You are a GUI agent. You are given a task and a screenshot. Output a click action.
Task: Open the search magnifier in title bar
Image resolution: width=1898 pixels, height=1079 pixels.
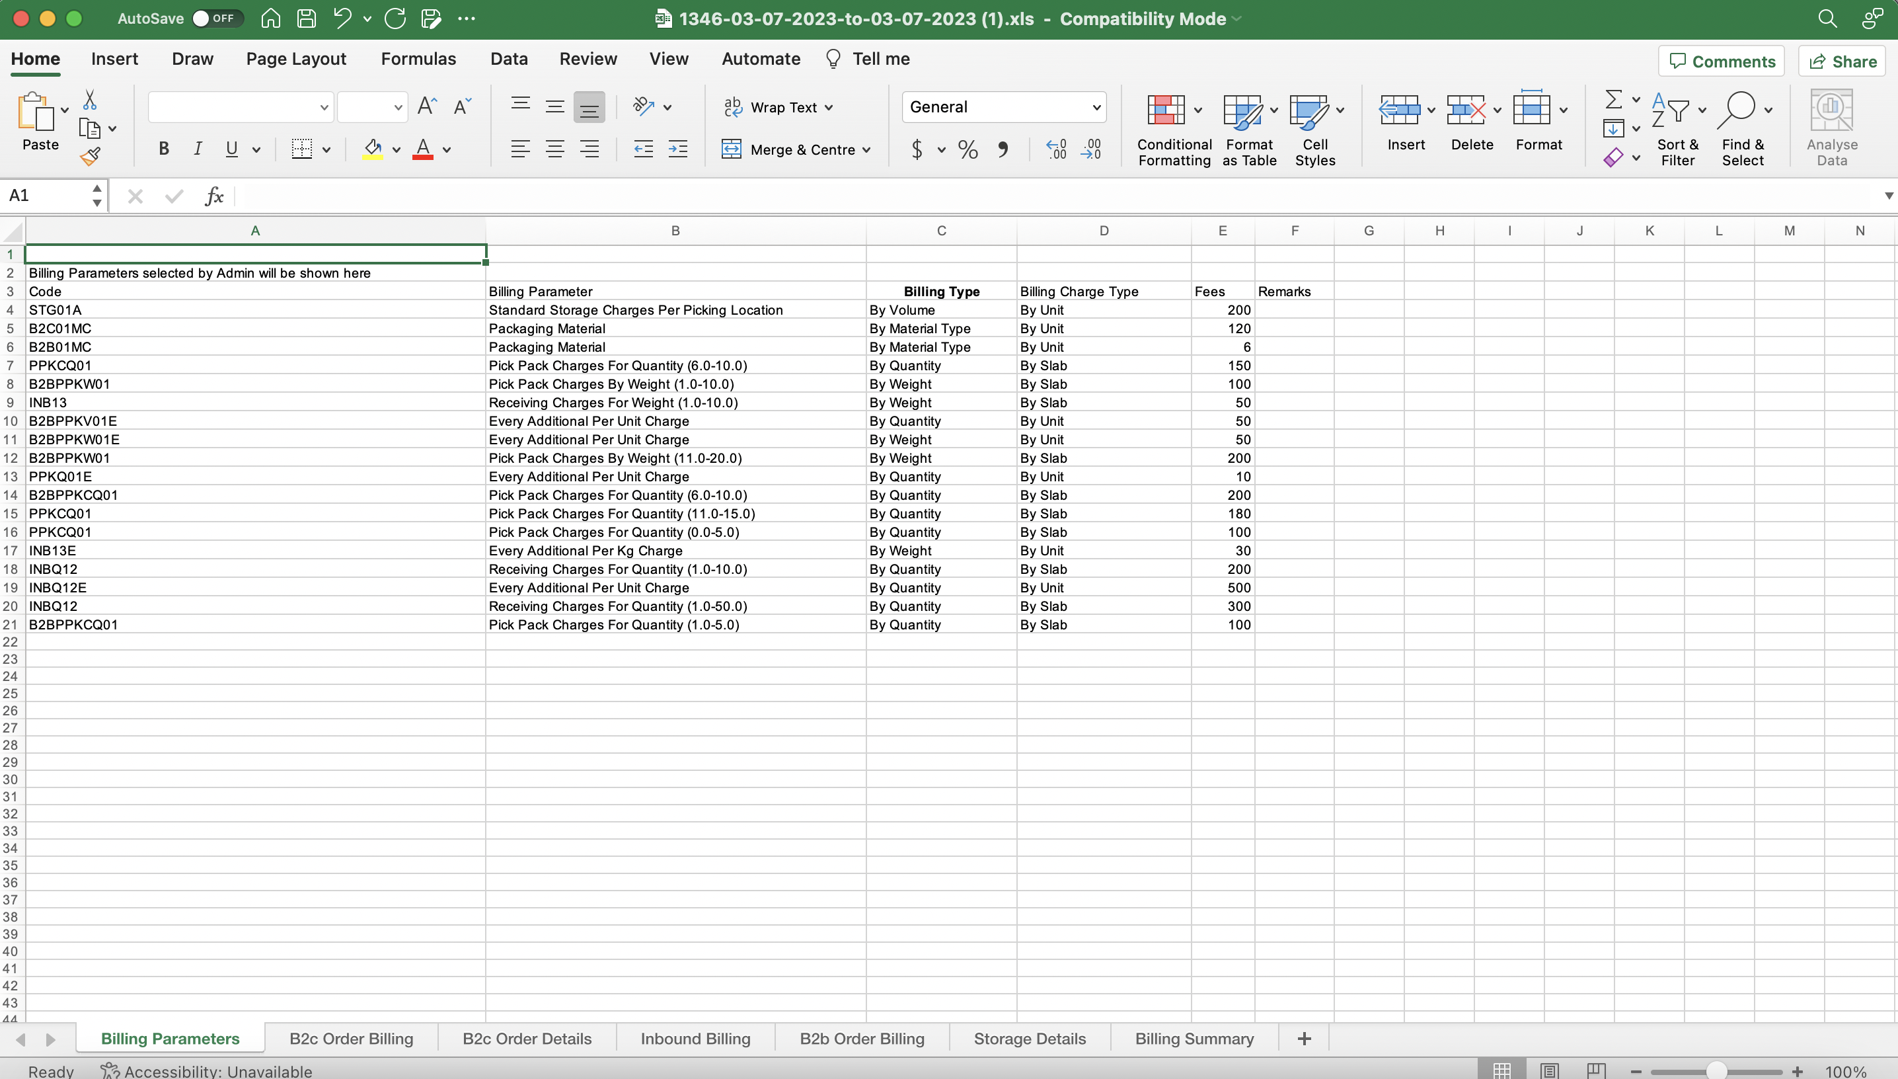tap(1828, 19)
